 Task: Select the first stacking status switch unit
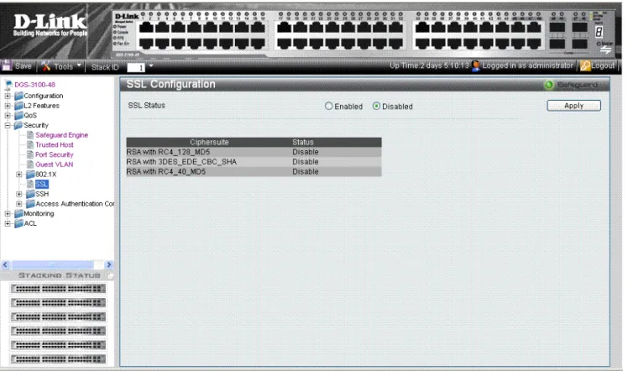59,289
